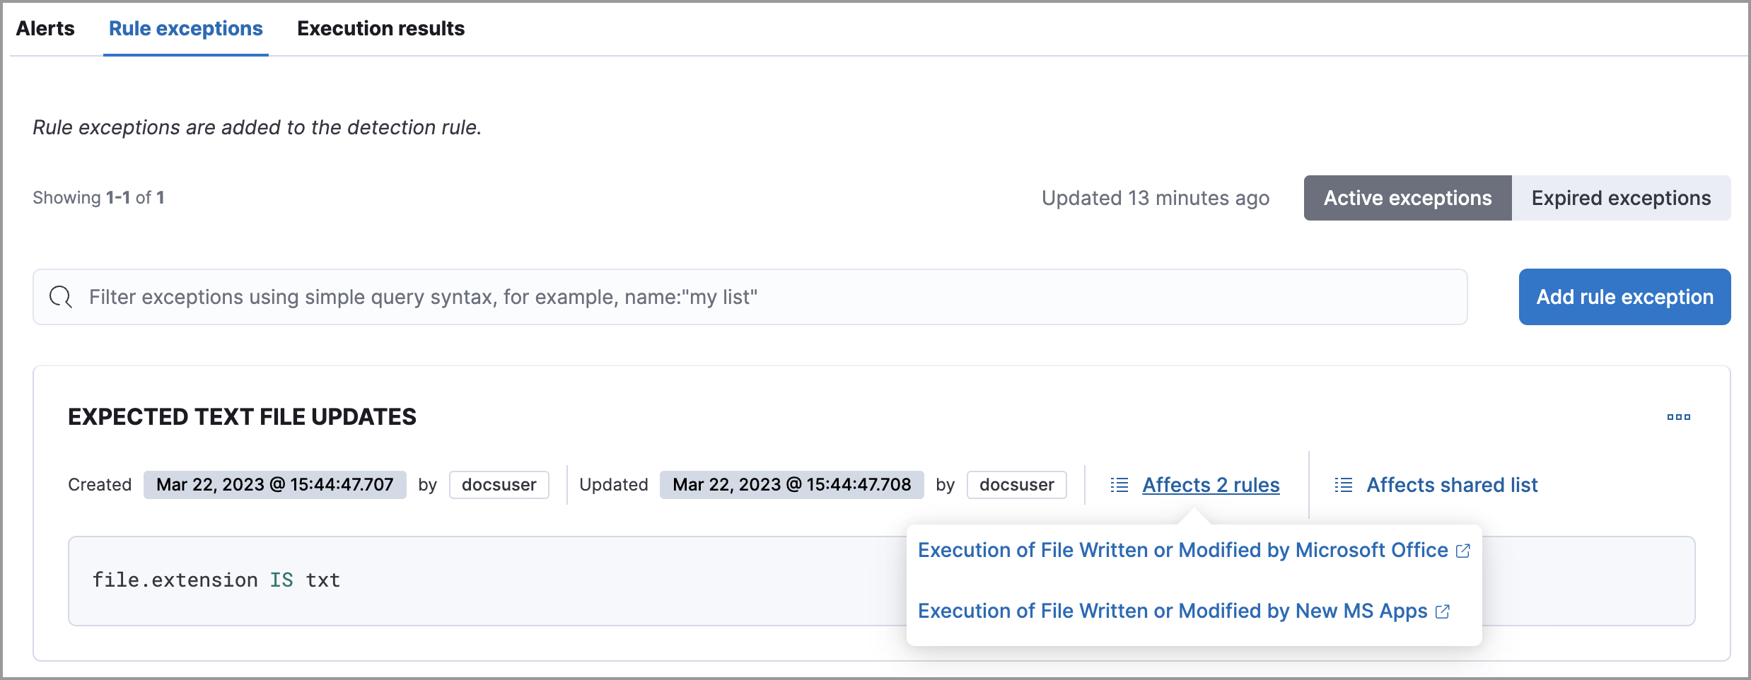The height and width of the screenshot is (680, 1751).
Task: Expand the "Affects 2 rules" popover
Action: point(1211,485)
